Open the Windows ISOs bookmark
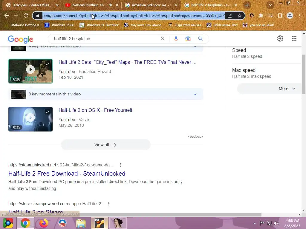The image size is (306, 229). pos(59,25)
